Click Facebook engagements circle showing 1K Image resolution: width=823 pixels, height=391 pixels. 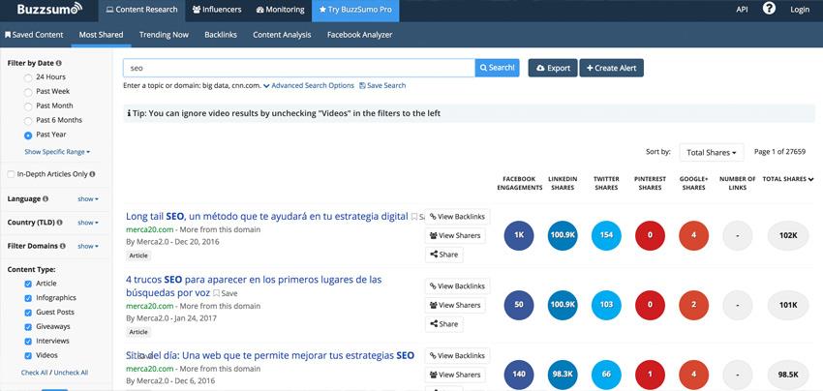519,235
